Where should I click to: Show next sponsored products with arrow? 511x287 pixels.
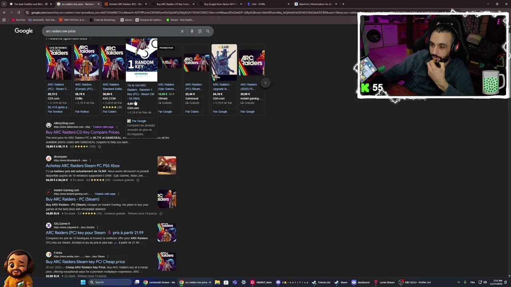pos(265,83)
